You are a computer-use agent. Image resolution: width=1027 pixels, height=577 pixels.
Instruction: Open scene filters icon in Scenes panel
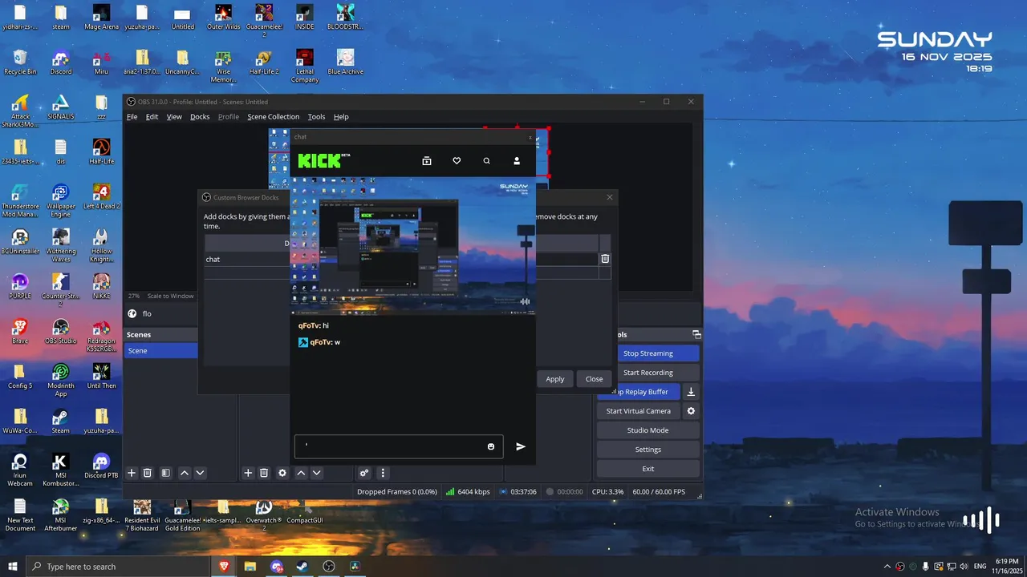click(x=165, y=473)
